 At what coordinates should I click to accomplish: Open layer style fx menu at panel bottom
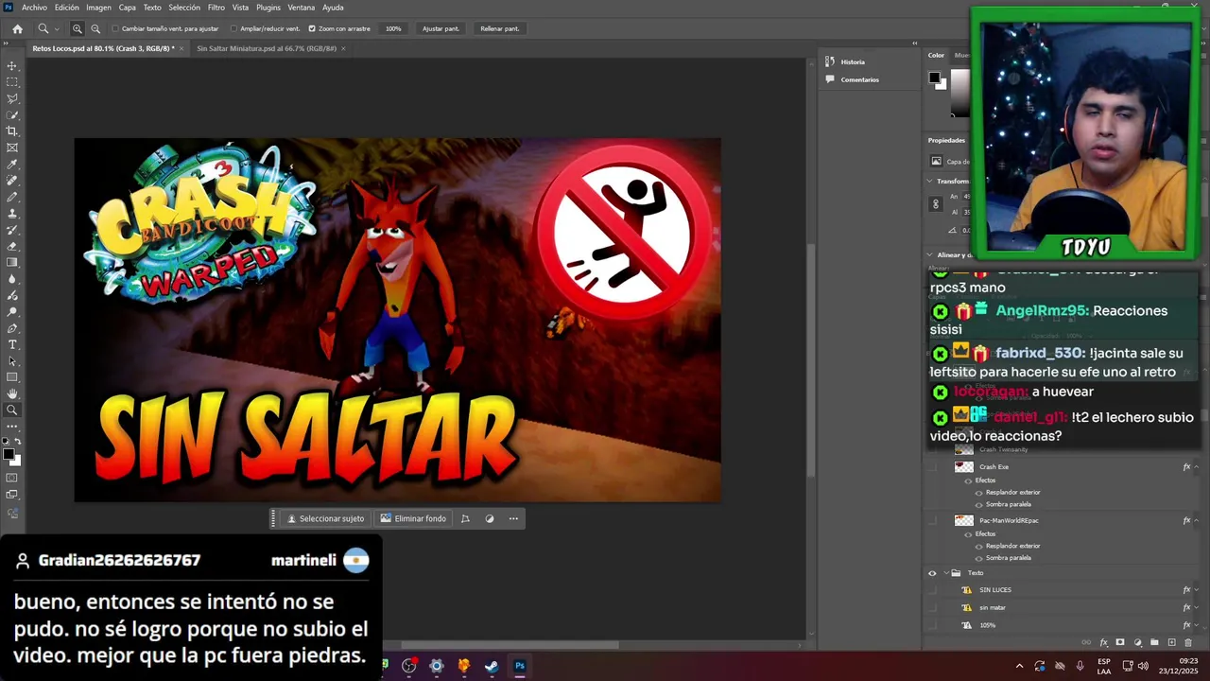click(1103, 643)
